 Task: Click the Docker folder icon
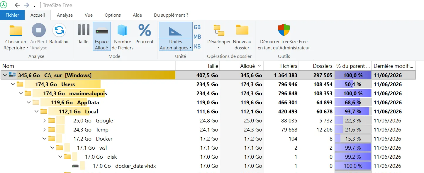[x=52, y=139]
